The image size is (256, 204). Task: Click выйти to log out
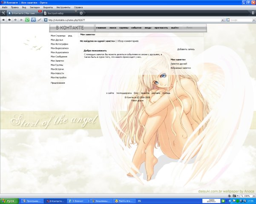click(x=175, y=28)
